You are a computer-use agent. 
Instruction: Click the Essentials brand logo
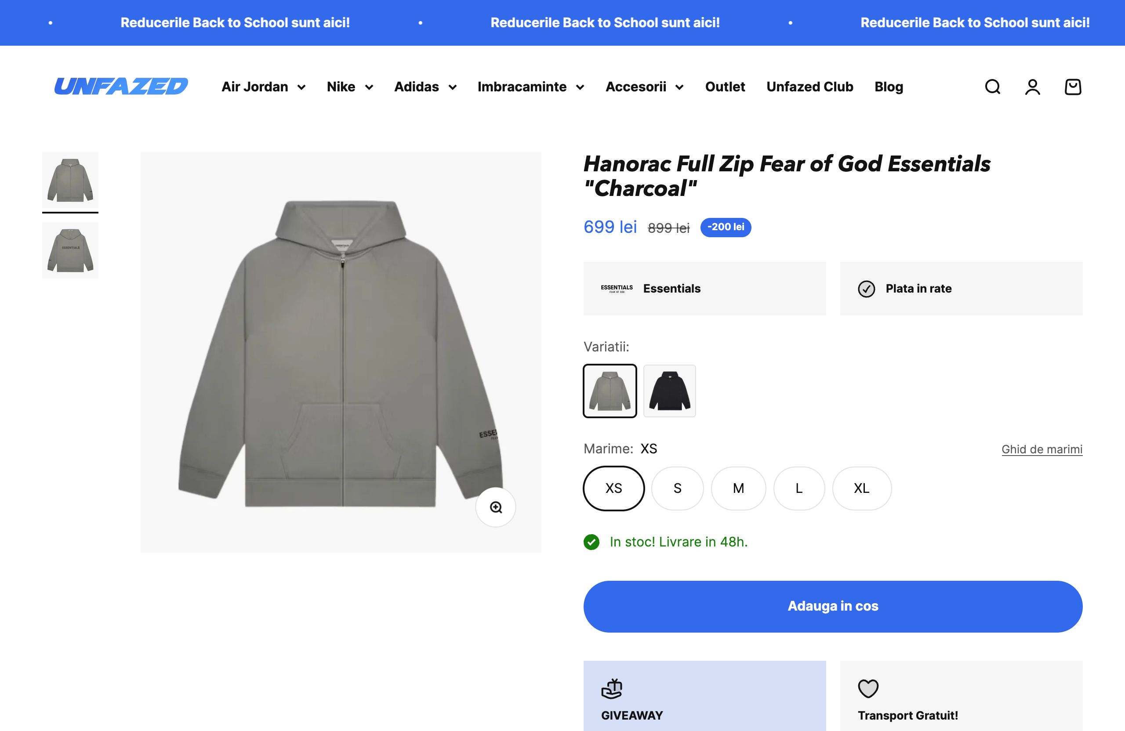coord(617,288)
